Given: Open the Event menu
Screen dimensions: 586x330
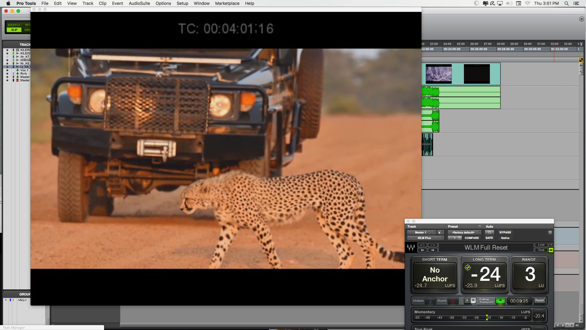Looking at the screenshot, I should [x=118, y=3].
